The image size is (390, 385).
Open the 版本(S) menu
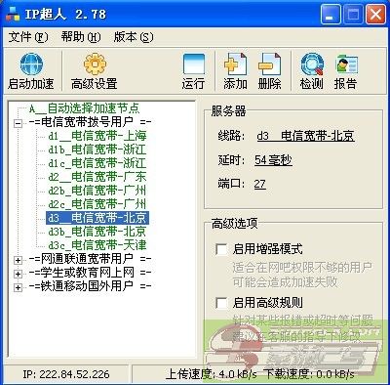[134, 37]
